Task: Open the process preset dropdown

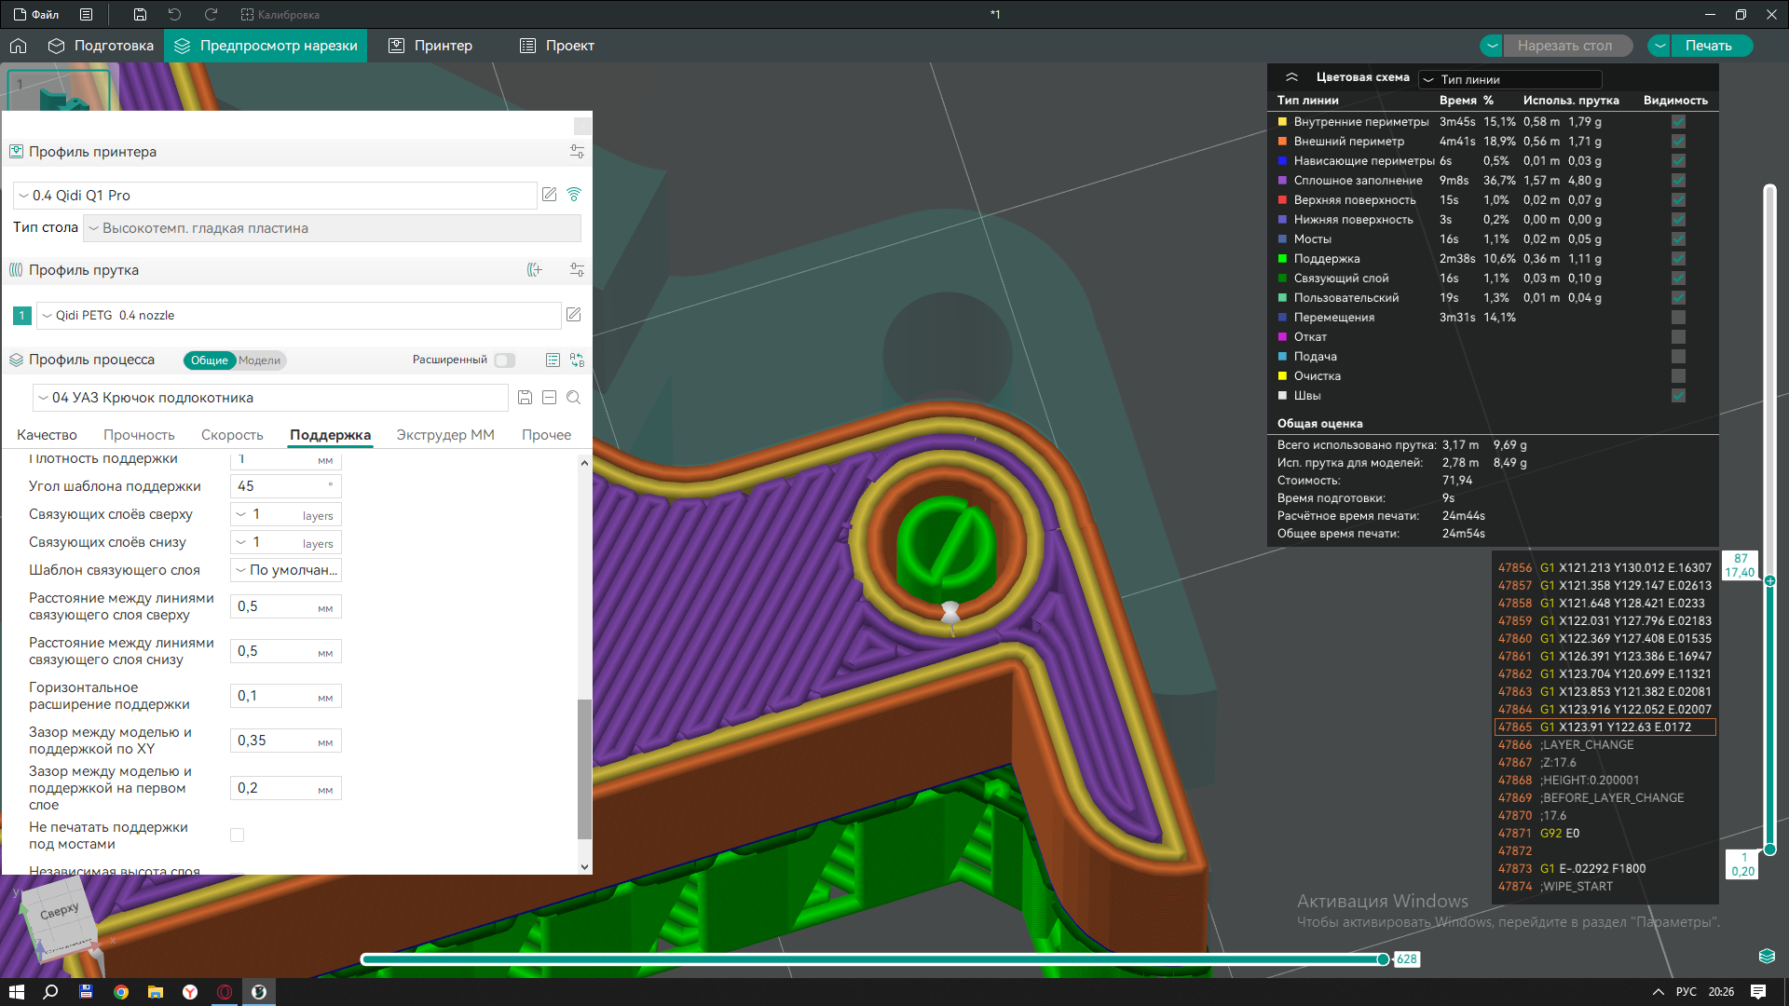Action: (x=270, y=398)
